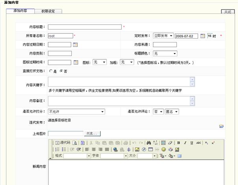Insert a smiley emoticon from the toolbar

point(164,150)
